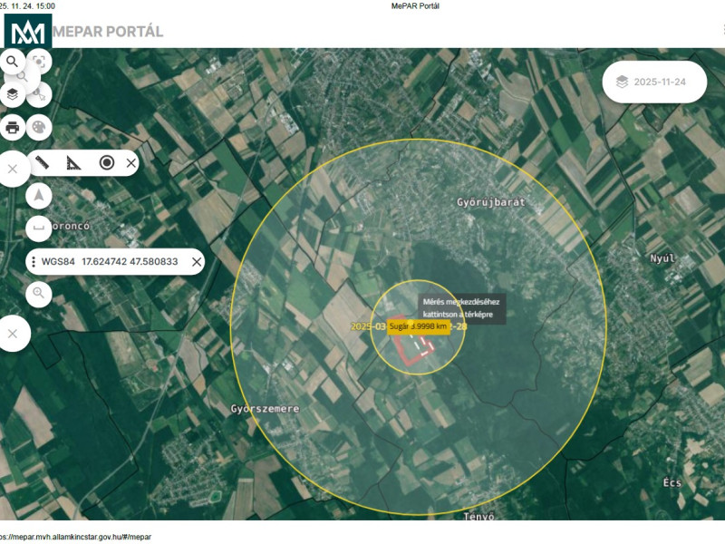
Task: Select the triangle area measurement tool
Action: (73, 163)
